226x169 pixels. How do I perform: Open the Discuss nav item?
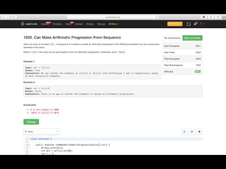click(101, 24)
